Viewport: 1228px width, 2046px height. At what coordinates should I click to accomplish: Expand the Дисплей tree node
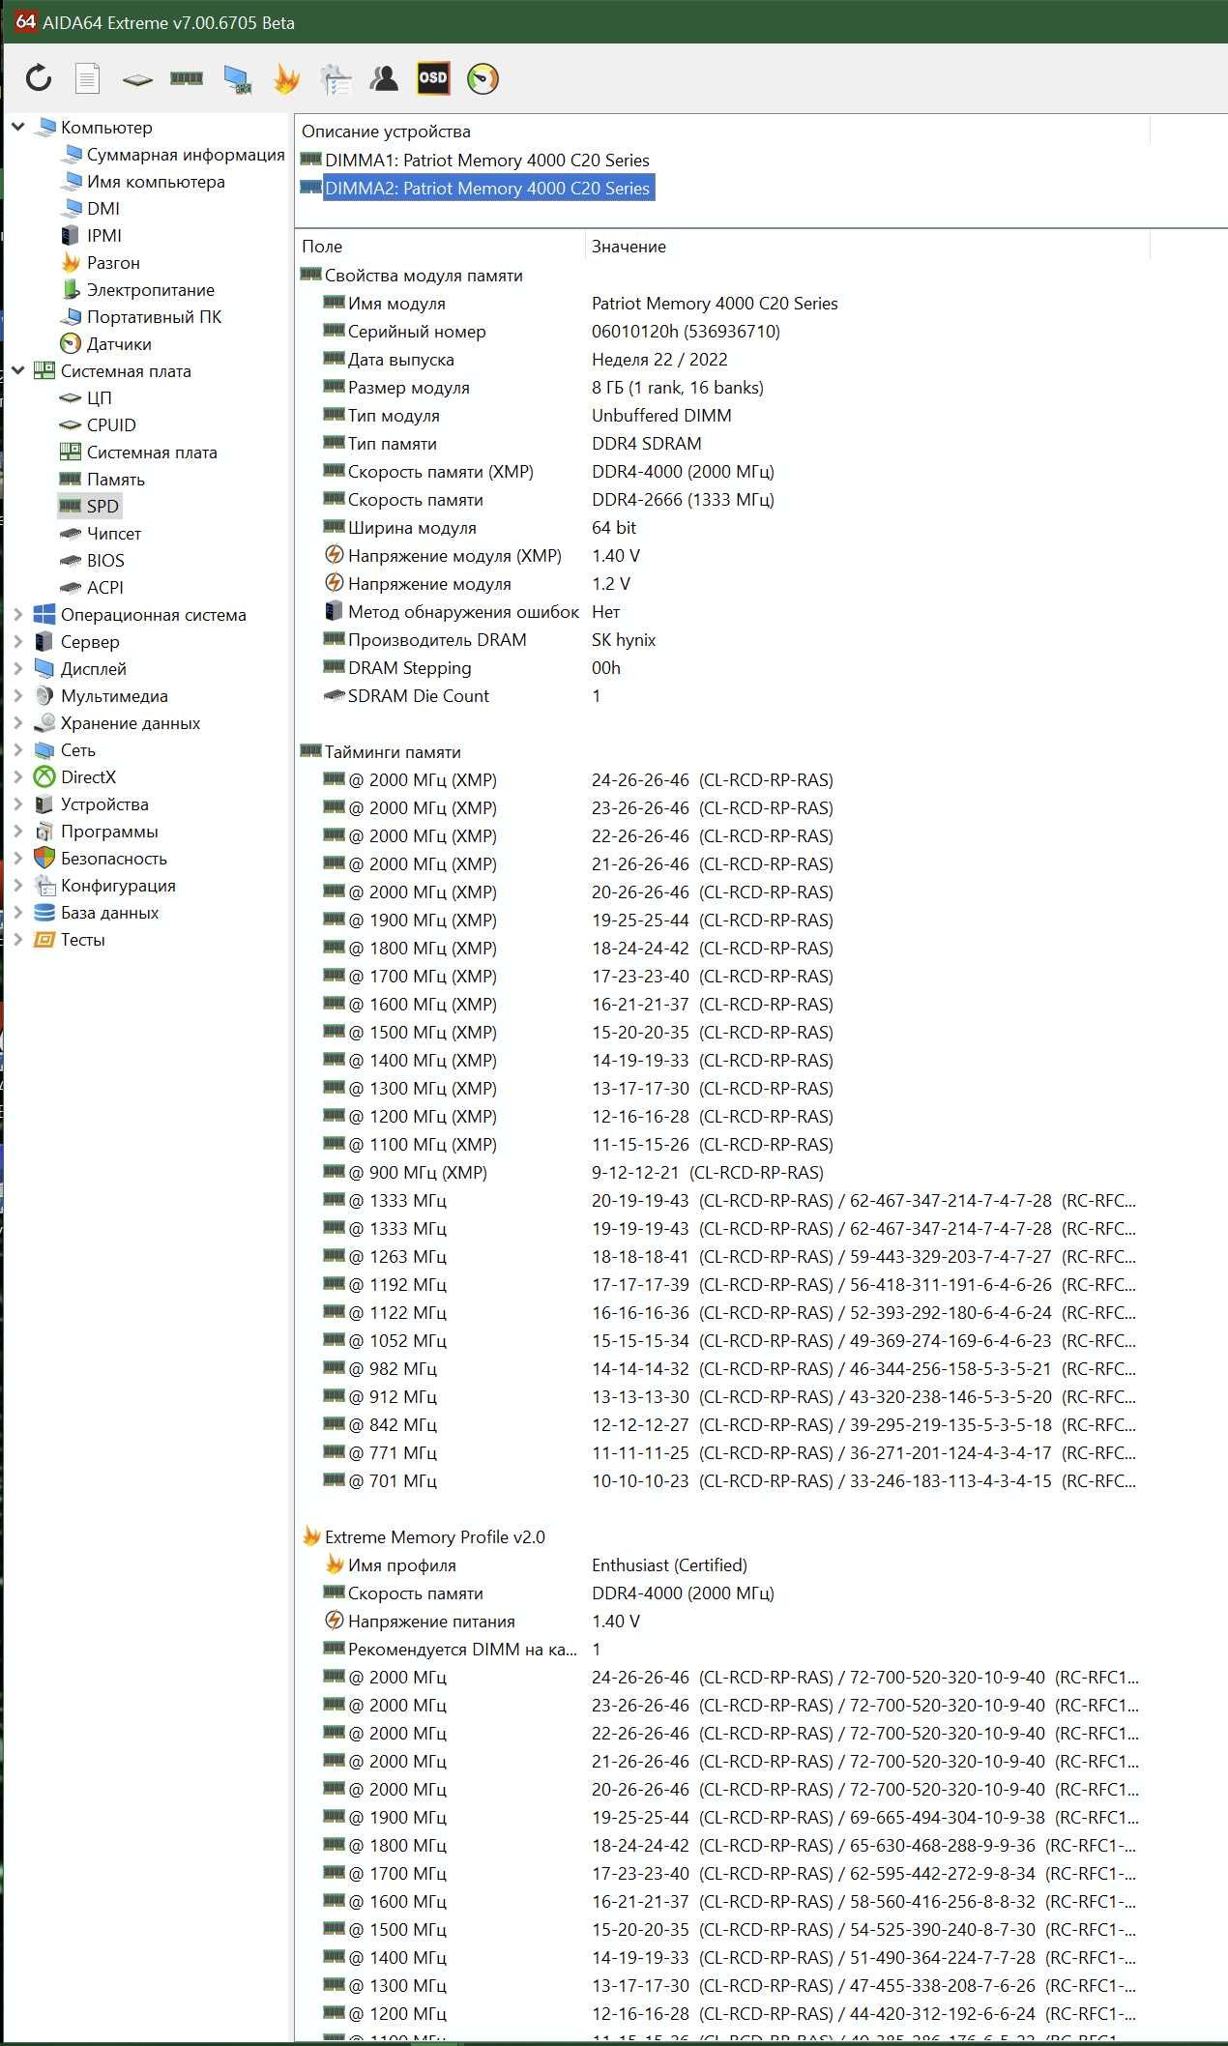tap(17, 669)
